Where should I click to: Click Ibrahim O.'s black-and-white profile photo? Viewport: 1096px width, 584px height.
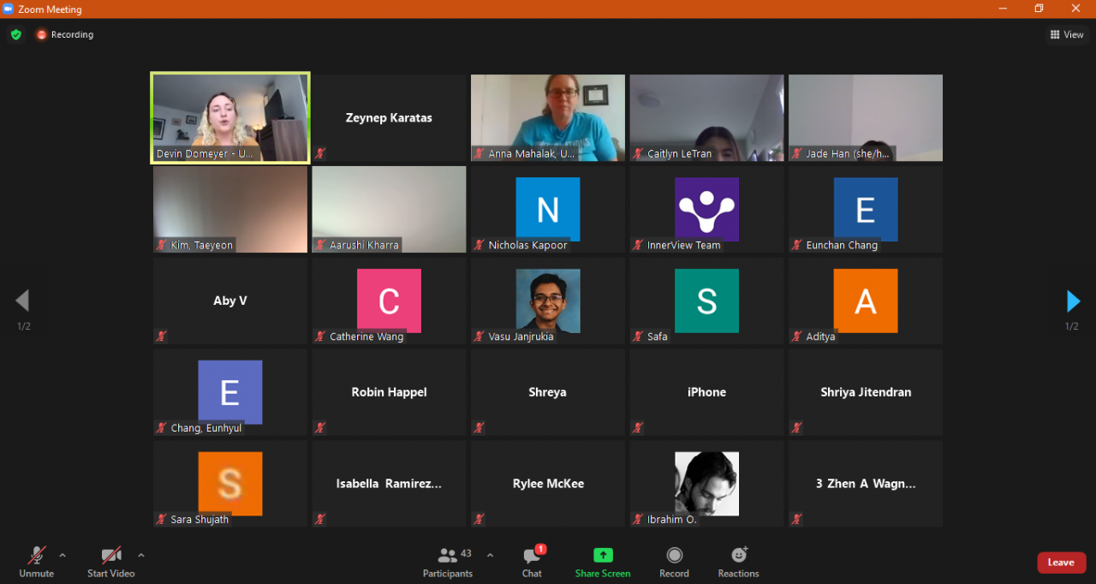coord(706,484)
